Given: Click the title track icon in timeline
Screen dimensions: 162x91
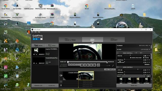Looking at the screenshot, I should pyautogui.click(x=61, y=82).
